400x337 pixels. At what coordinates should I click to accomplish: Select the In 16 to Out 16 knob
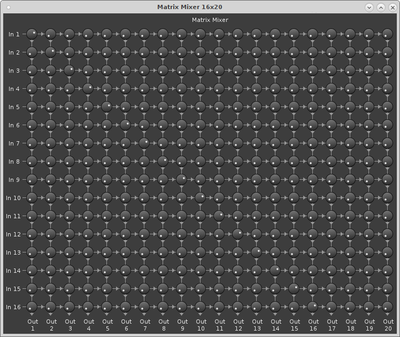pos(312,307)
